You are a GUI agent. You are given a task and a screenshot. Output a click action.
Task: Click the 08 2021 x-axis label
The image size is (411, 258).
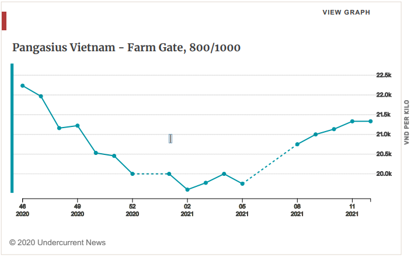297,210
